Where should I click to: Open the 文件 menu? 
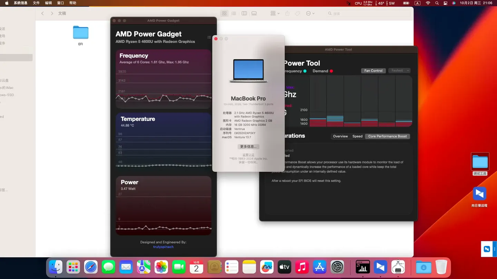click(x=36, y=3)
